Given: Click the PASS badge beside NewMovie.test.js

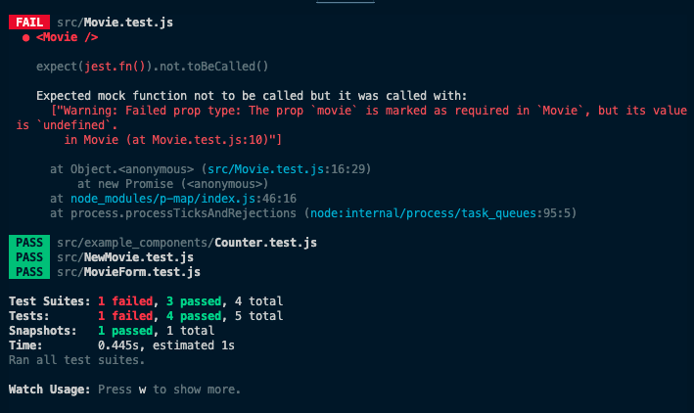Looking at the screenshot, I should (x=28, y=256).
